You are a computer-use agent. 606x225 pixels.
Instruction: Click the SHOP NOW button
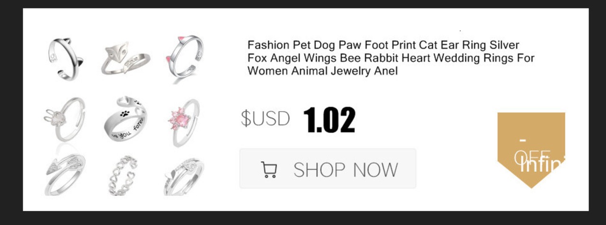tap(328, 168)
